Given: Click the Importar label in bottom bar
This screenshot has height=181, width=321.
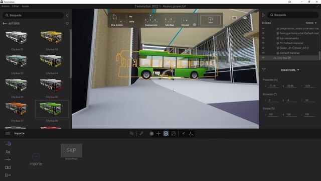Looking at the screenshot, I should (20, 133).
